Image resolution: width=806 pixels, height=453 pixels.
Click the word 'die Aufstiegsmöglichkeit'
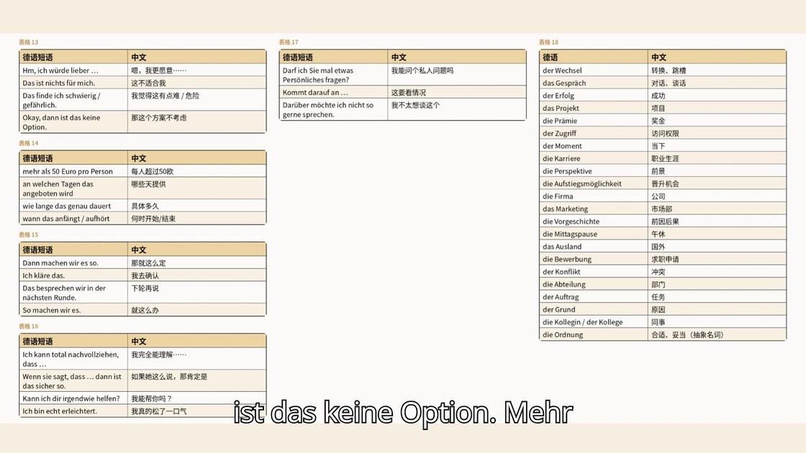(582, 184)
